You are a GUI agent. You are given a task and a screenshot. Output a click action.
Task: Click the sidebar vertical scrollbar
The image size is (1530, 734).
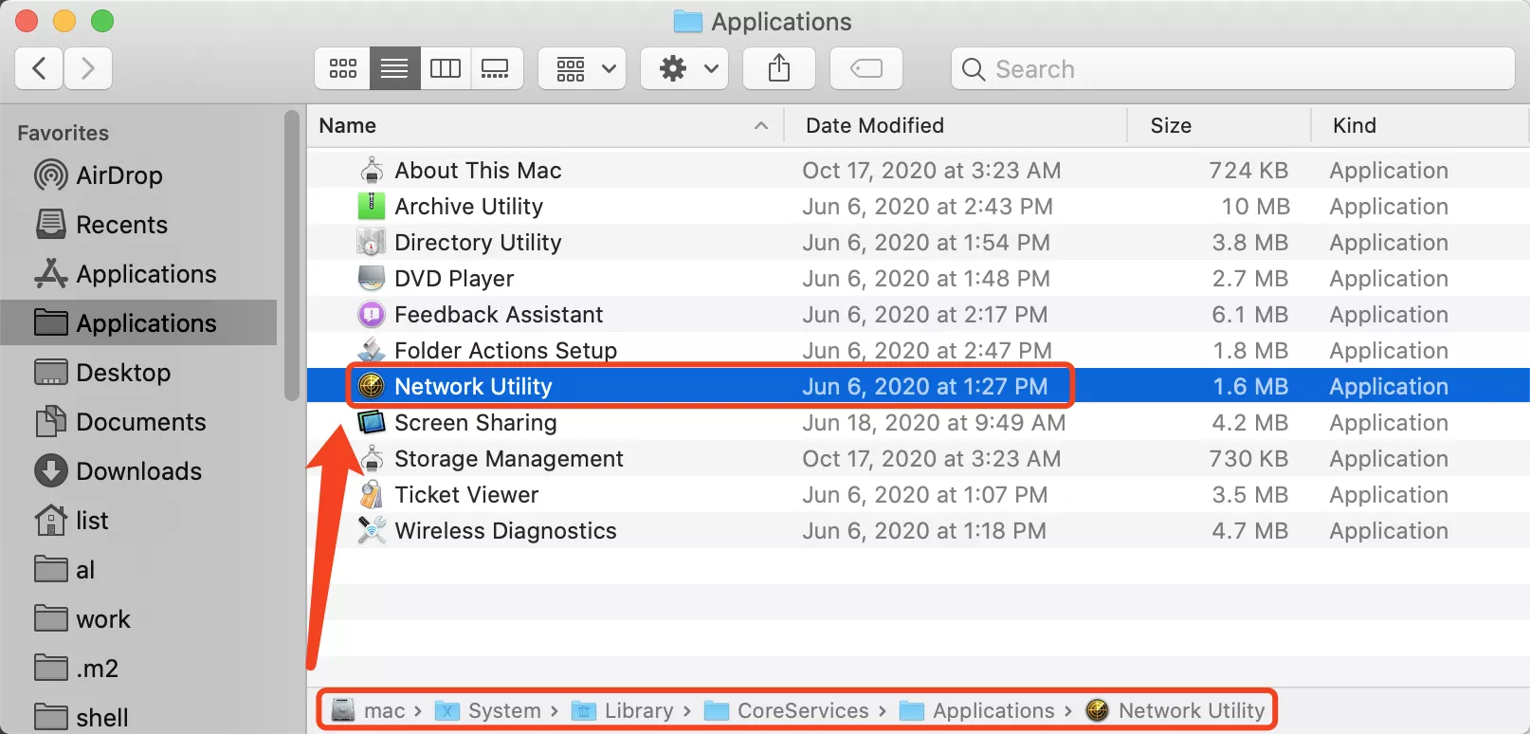pos(291,256)
